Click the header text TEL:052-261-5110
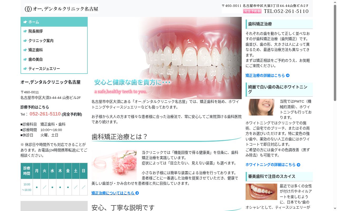The width and height of the screenshot is (337, 211). coord(286,11)
